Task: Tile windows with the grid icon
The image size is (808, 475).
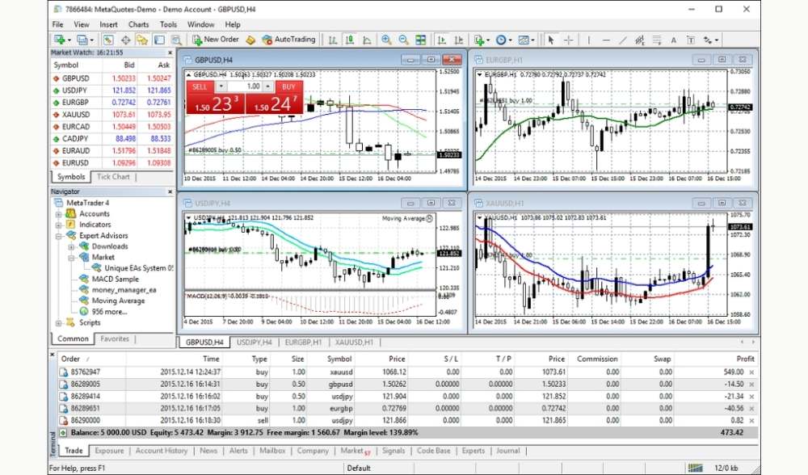Action: tap(421, 40)
